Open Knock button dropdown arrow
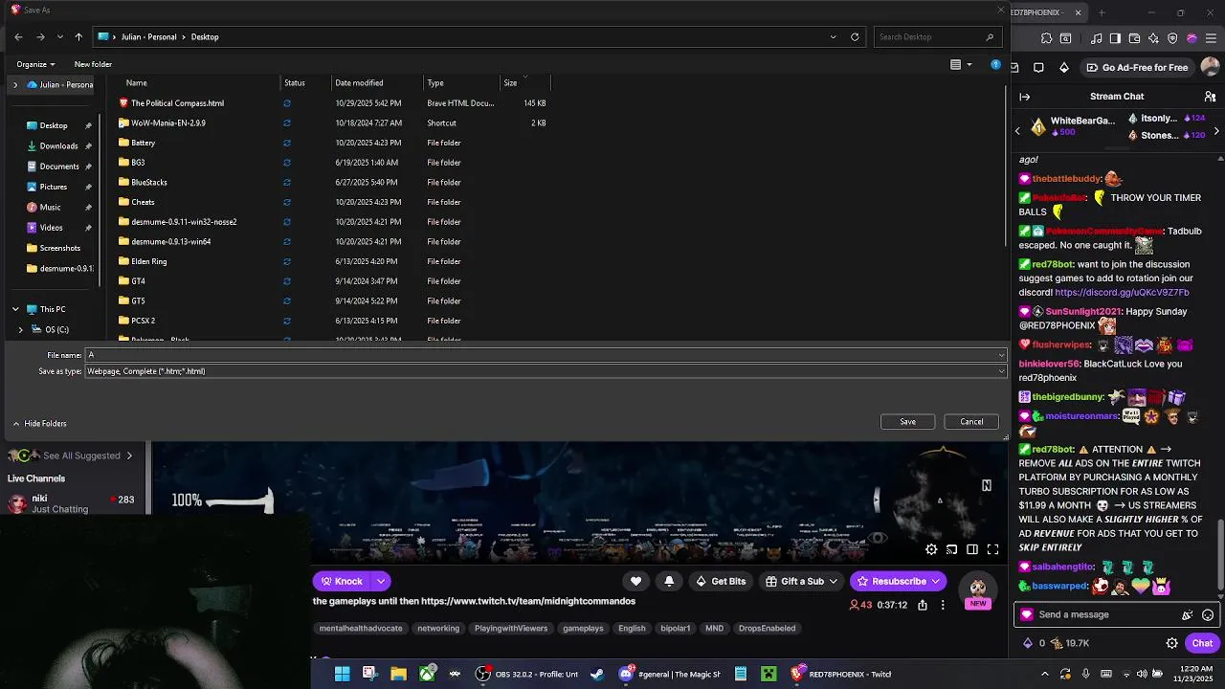 click(x=381, y=581)
